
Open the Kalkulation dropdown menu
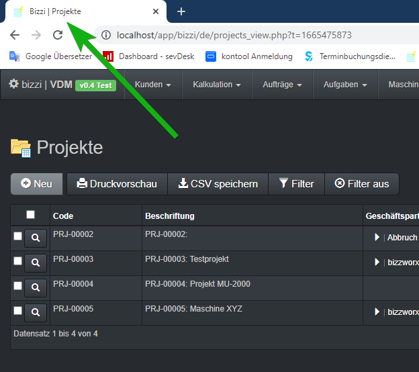click(217, 85)
